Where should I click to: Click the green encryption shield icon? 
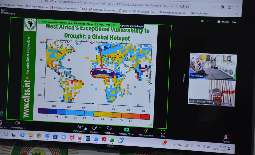202,21
